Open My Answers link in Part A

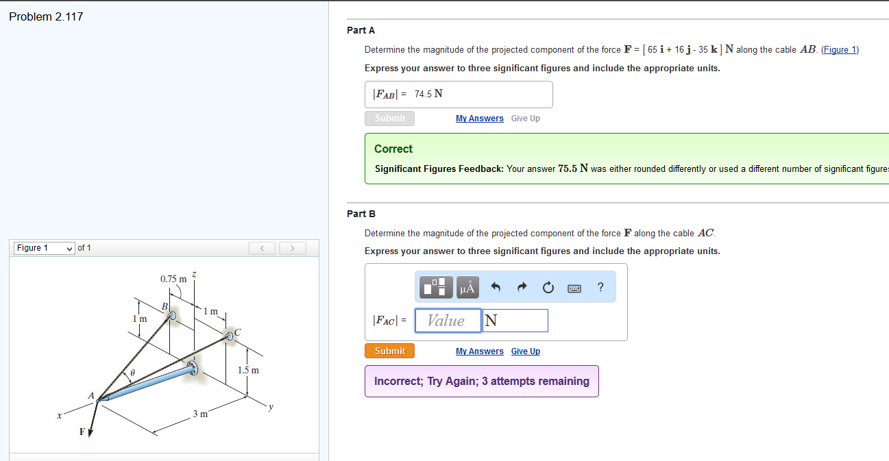tap(479, 119)
